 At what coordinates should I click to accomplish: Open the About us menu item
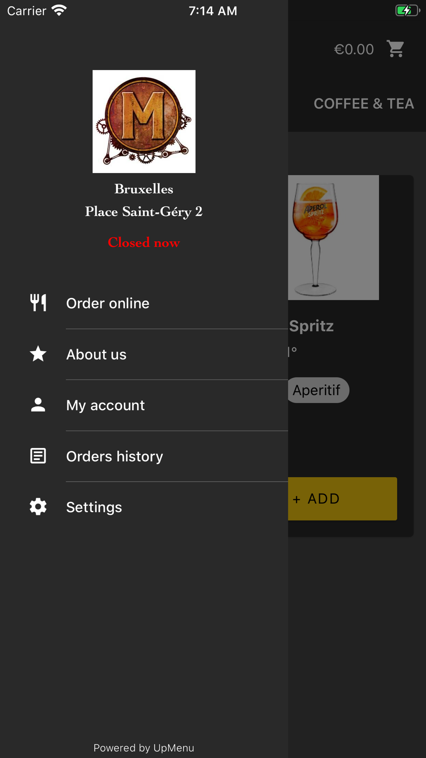(x=144, y=354)
